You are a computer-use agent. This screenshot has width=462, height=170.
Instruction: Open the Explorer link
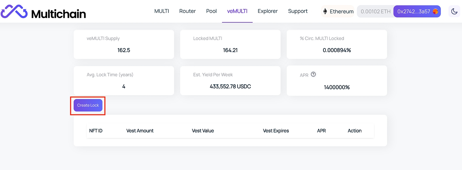pyautogui.click(x=268, y=11)
